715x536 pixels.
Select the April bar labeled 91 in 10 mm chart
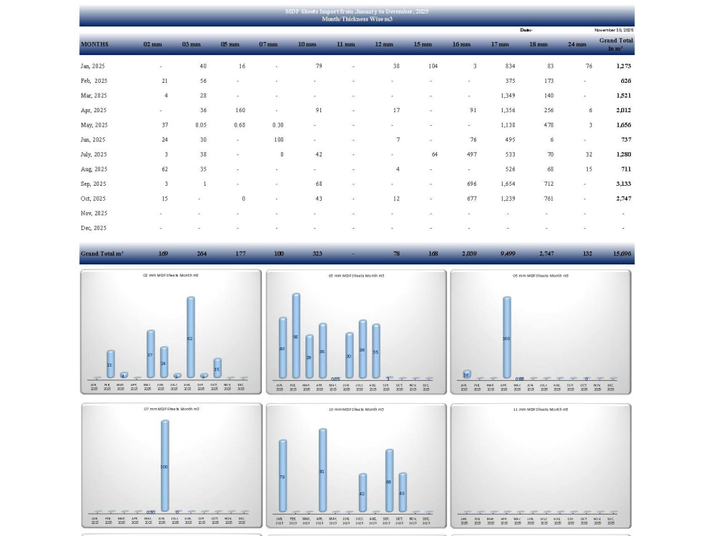pyautogui.click(x=322, y=470)
